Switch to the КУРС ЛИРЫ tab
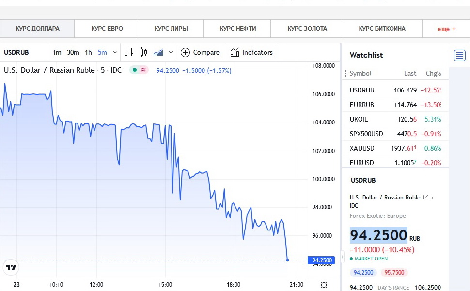The width and height of the screenshot is (470, 291). [x=171, y=29]
